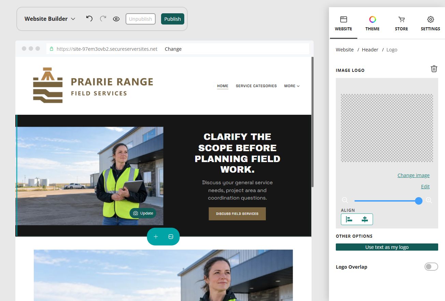445x301 pixels.
Task: Open the Settings tab
Action: point(430,23)
